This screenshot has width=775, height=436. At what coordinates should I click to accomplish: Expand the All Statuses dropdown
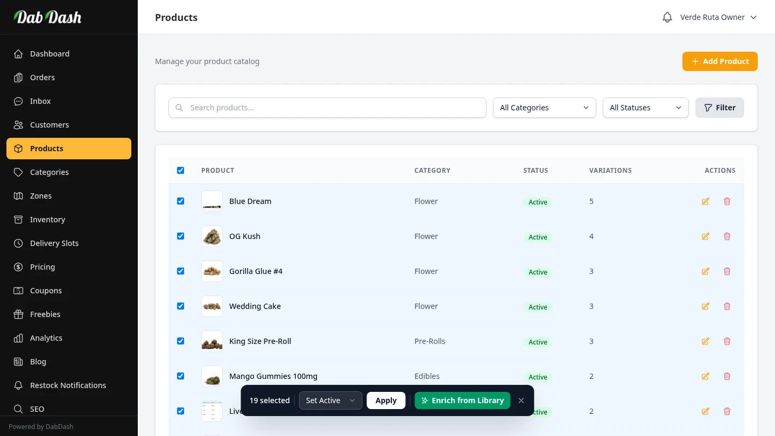[645, 108]
